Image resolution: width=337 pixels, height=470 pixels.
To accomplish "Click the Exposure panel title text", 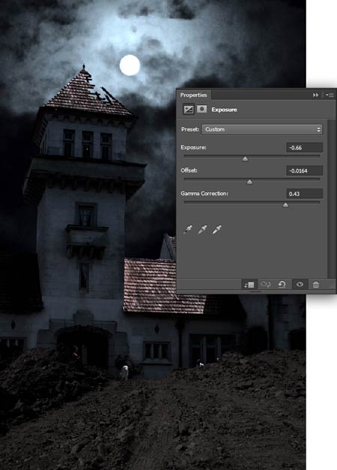I will point(224,110).
